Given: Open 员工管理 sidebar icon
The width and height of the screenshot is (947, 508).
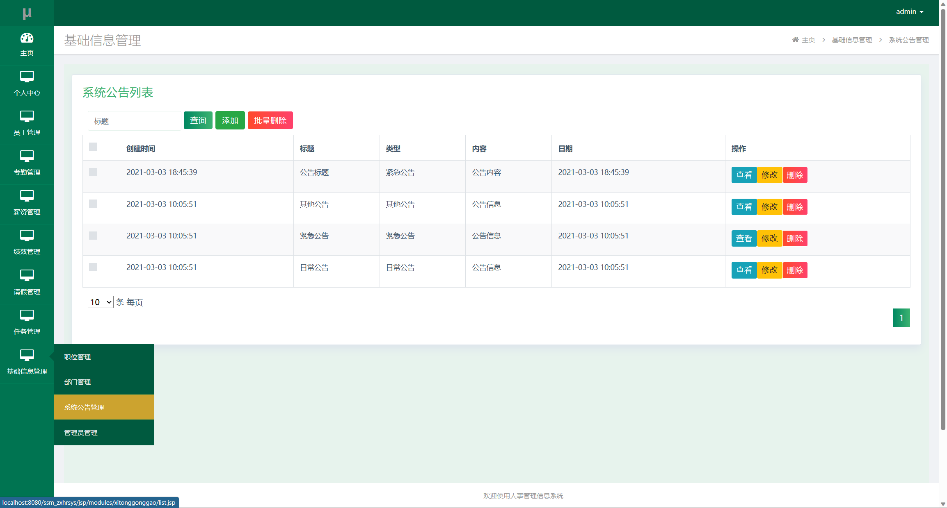Looking at the screenshot, I should click(x=27, y=116).
